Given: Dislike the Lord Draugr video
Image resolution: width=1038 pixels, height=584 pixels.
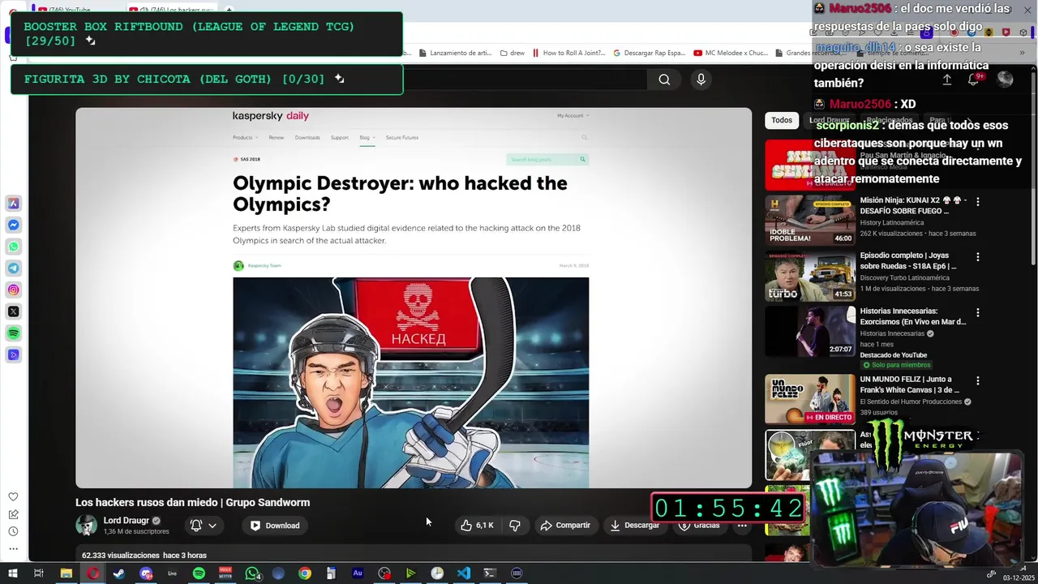Looking at the screenshot, I should click(x=514, y=526).
